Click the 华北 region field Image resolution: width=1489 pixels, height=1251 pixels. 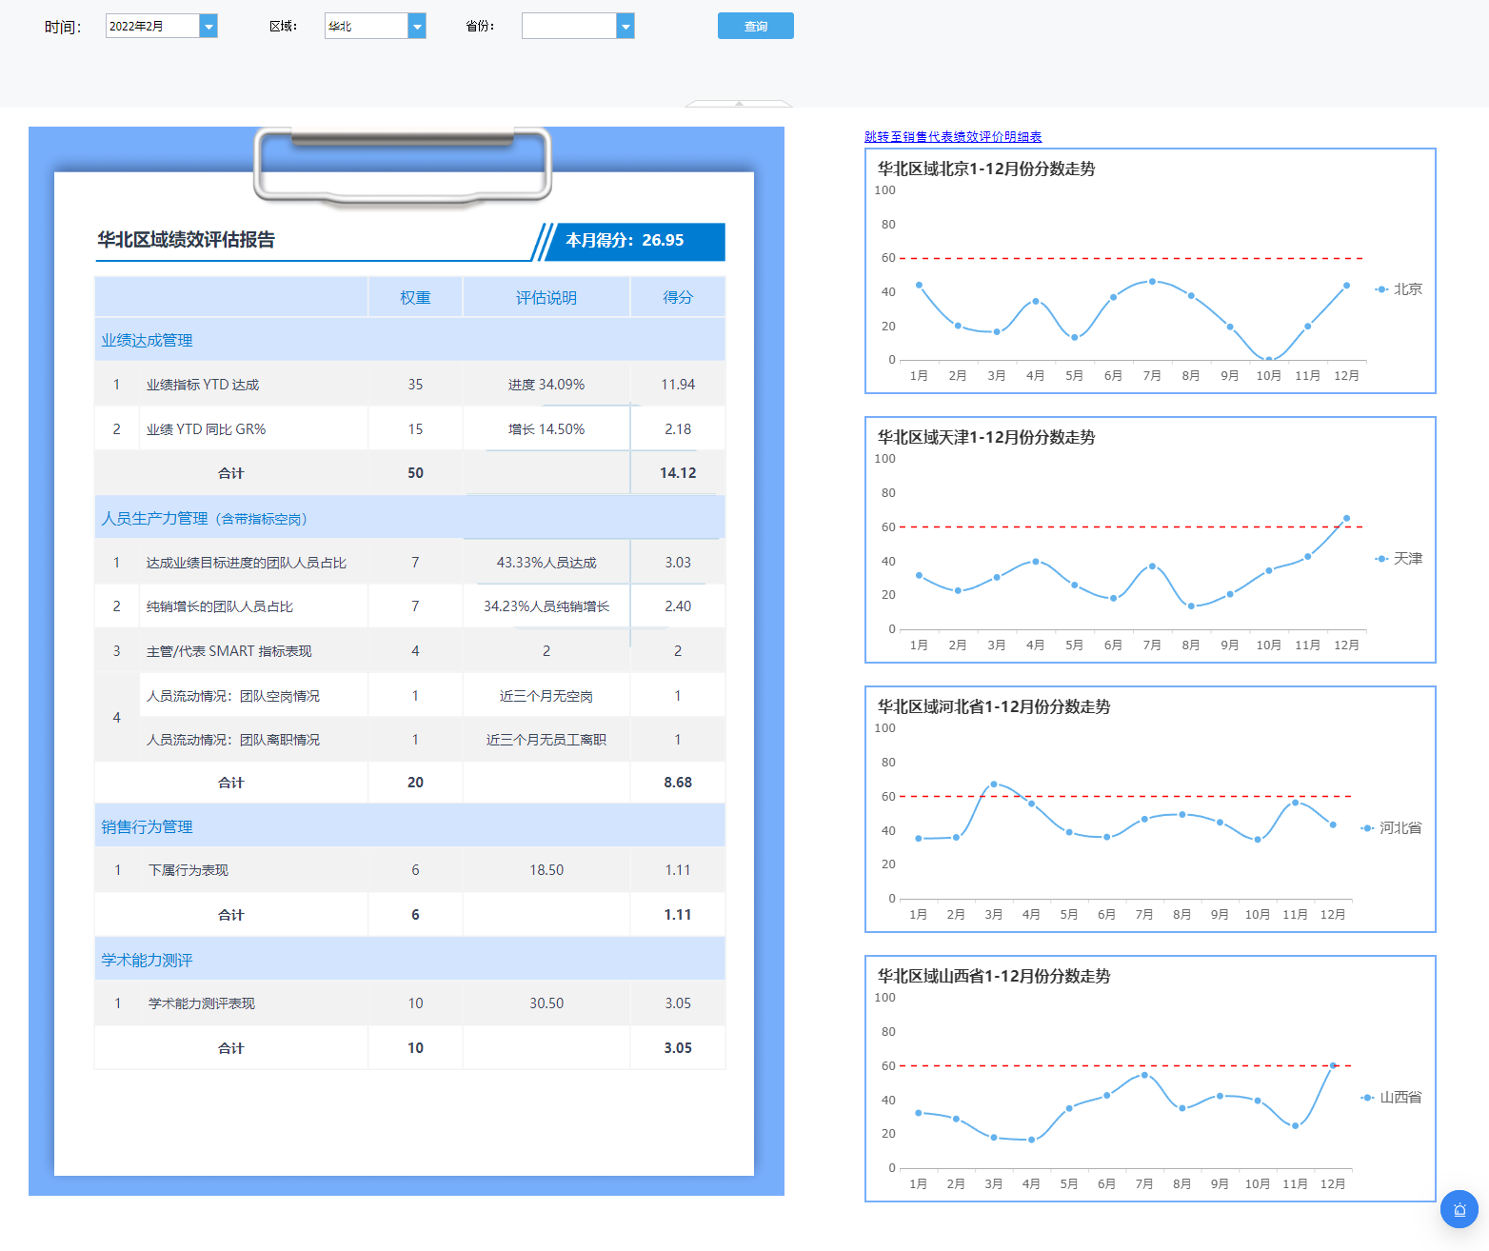click(367, 26)
